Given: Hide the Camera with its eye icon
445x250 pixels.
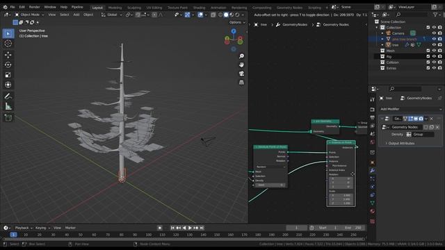Looking at the screenshot, I should pos(434,33).
